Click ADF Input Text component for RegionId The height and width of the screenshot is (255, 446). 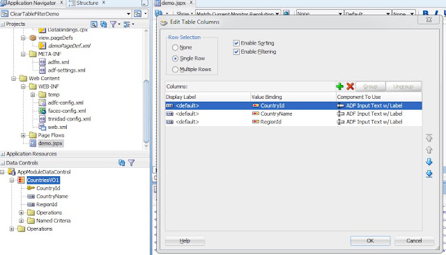click(x=379, y=122)
